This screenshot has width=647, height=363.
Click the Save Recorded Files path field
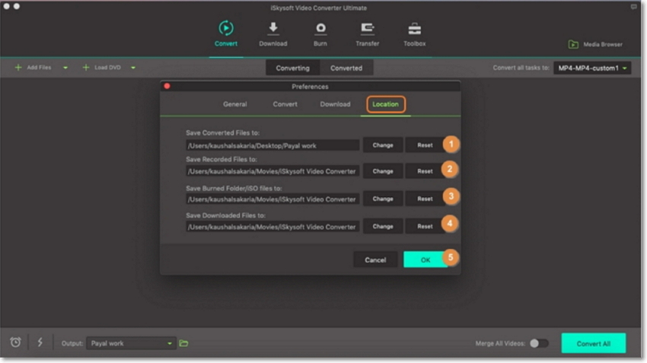point(273,171)
